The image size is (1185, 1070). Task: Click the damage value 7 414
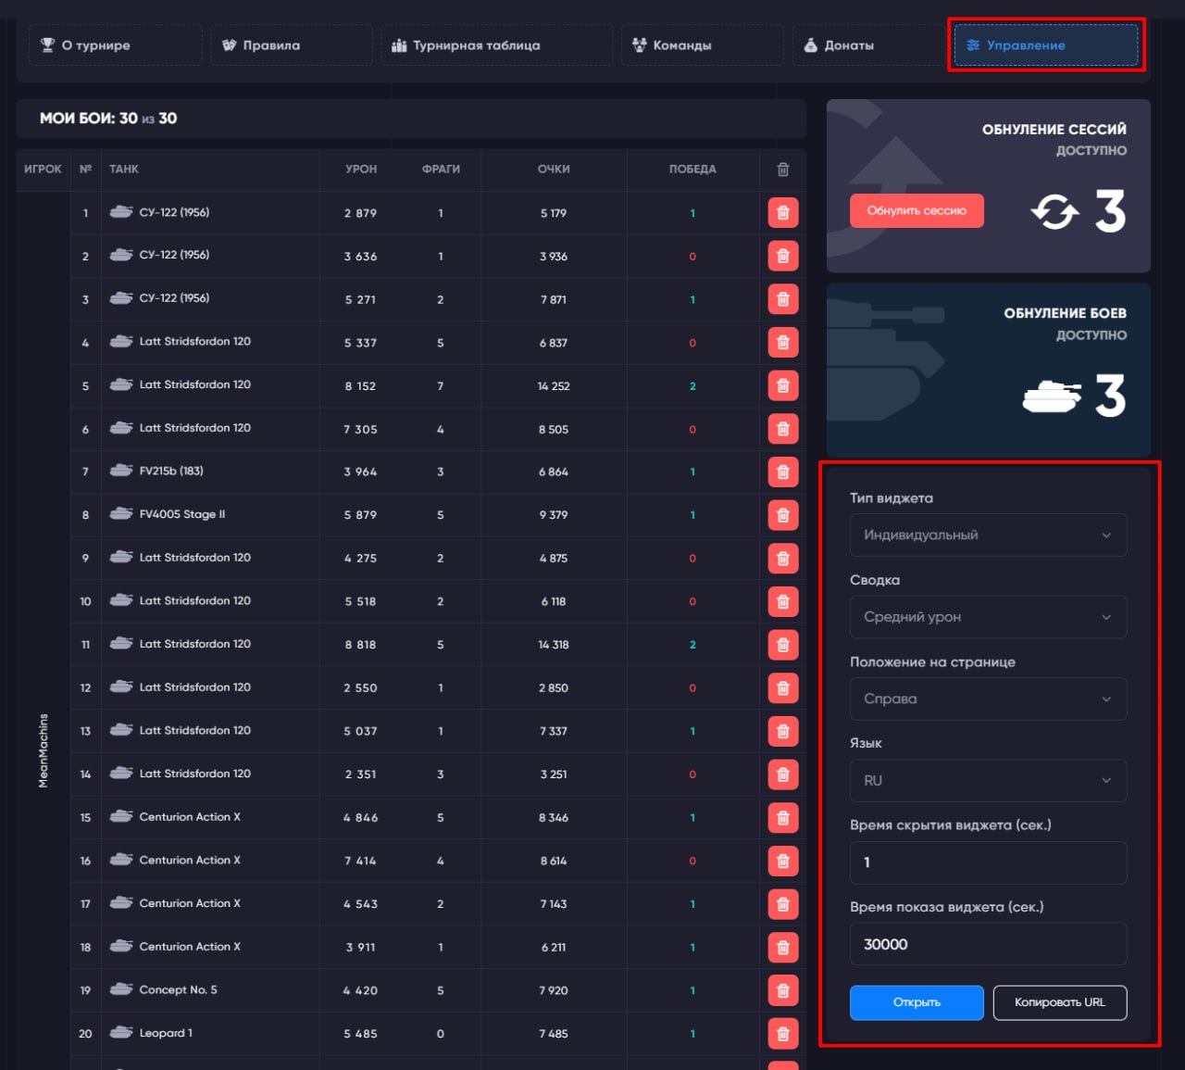click(360, 861)
